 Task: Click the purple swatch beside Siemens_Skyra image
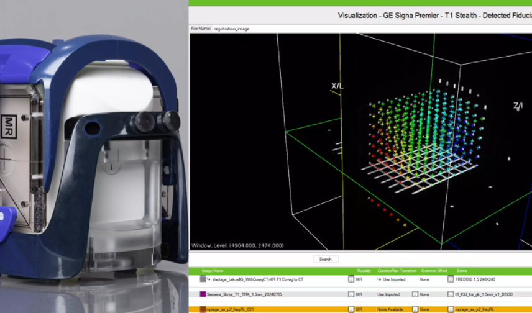point(203,294)
